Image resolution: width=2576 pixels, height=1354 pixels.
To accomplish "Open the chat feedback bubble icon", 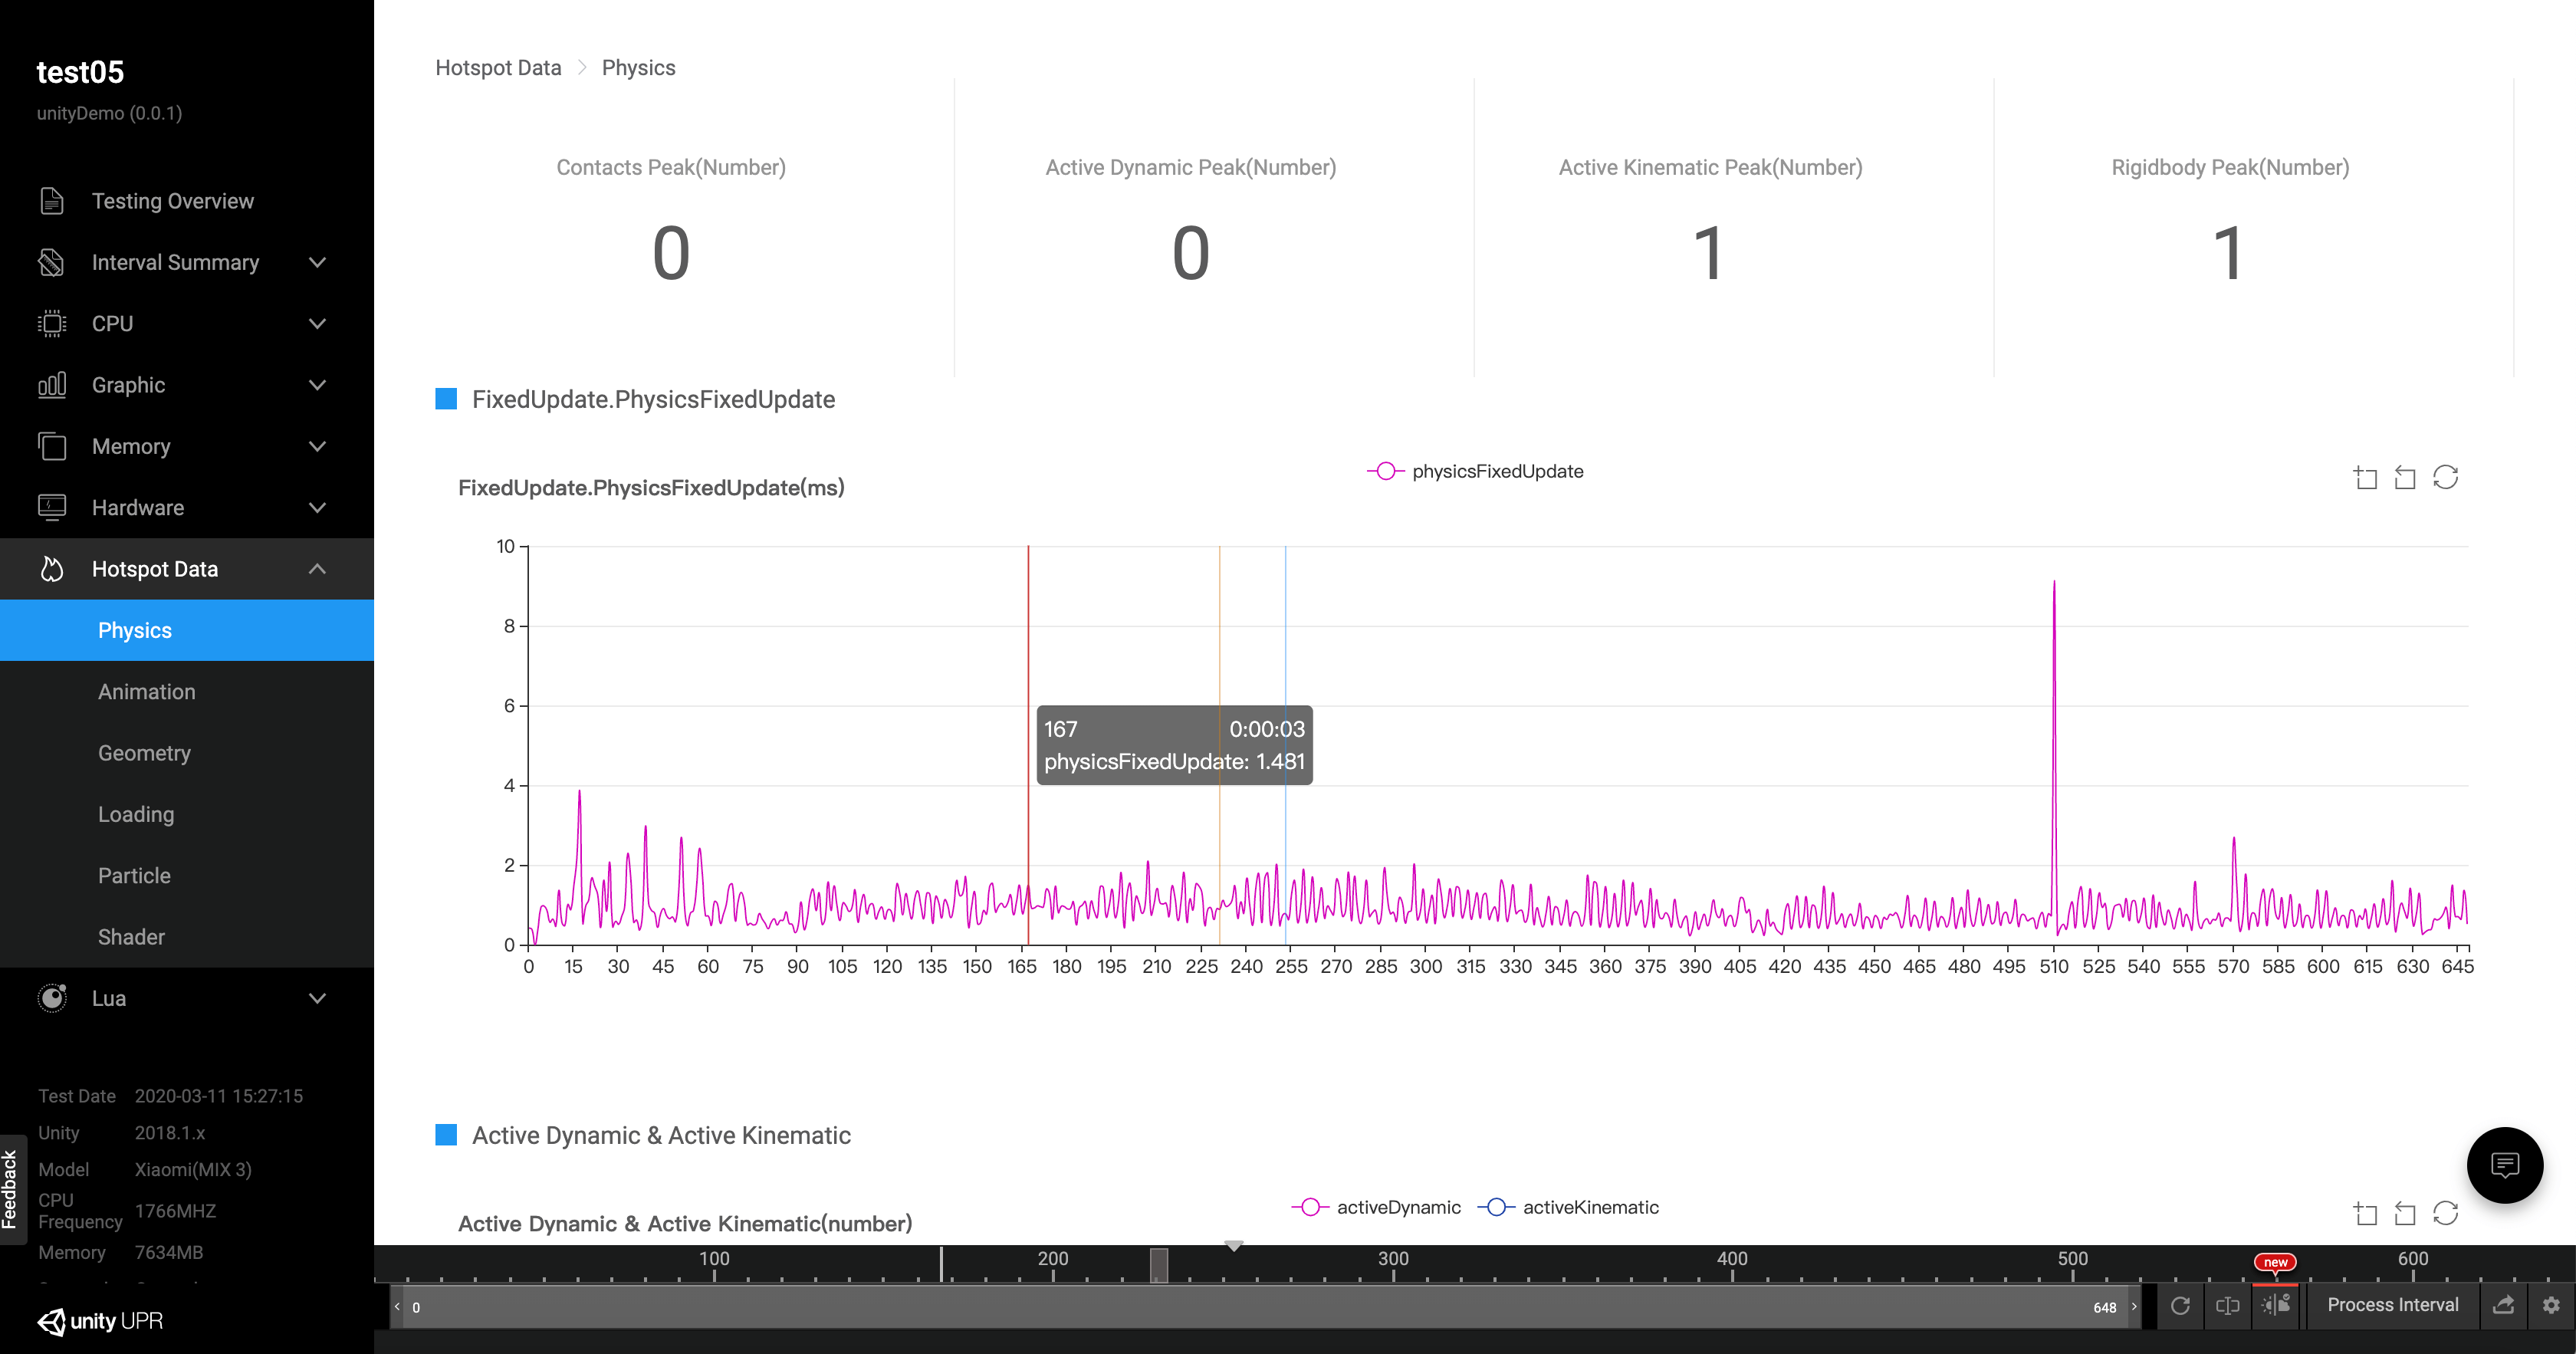I will [x=2504, y=1165].
